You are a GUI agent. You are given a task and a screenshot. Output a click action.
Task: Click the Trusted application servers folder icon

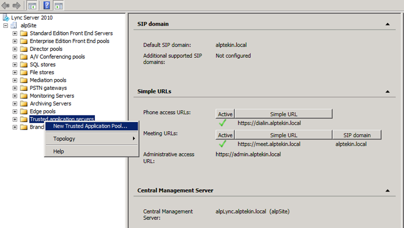click(24, 119)
